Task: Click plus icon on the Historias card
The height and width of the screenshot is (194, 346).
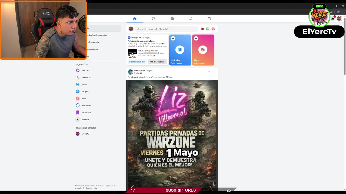Action: coord(173,38)
